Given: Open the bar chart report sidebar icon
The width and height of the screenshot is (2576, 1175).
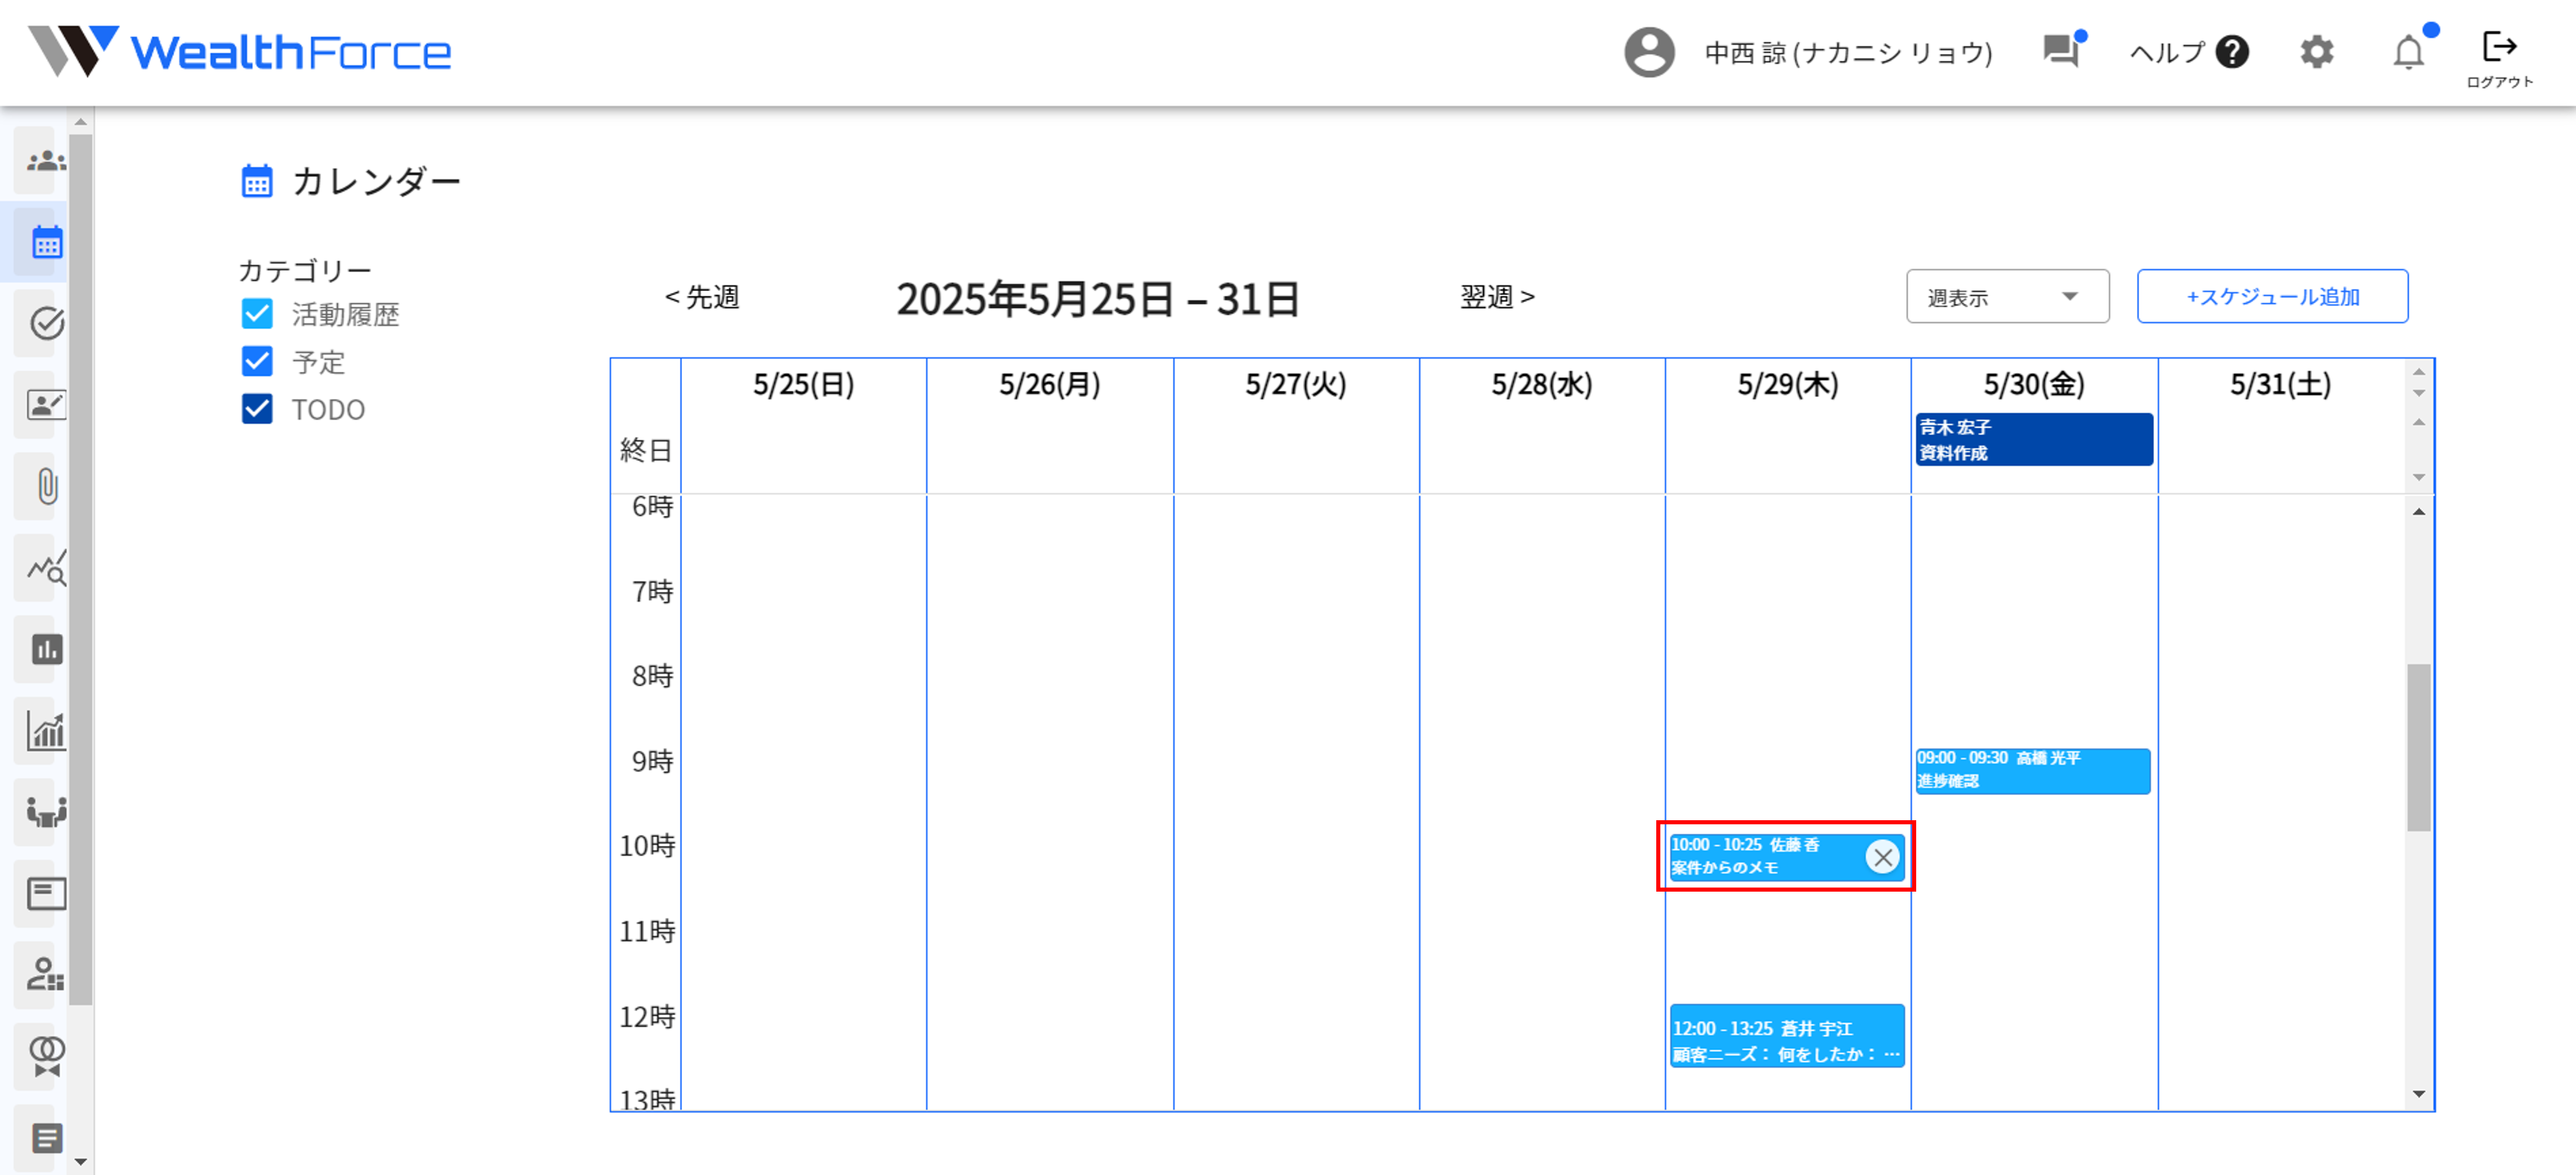Looking at the screenshot, I should click(46, 649).
